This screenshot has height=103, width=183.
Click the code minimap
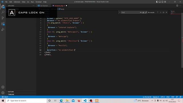pos(176,12)
